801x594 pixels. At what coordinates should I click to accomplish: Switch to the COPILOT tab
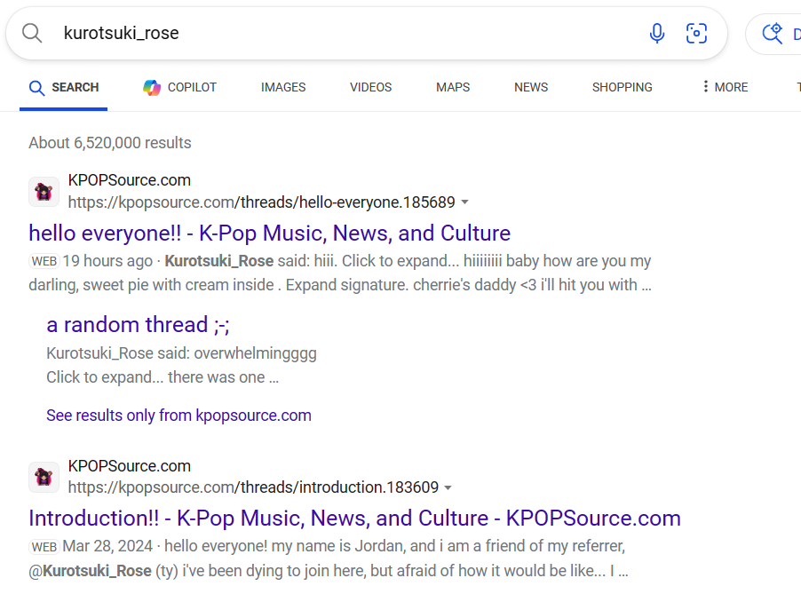tap(179, 87)
